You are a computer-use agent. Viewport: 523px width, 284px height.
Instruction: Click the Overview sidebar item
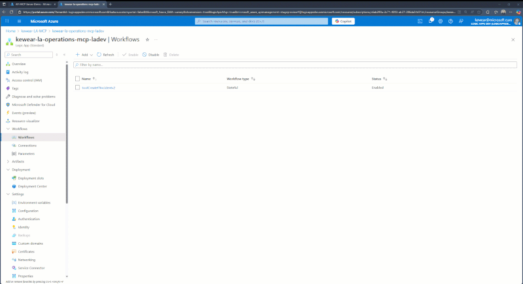pyautogui.click(x=19, y=64)
